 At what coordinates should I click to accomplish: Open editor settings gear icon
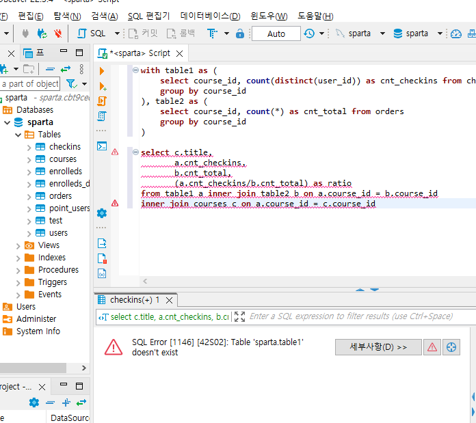[102, 213]
